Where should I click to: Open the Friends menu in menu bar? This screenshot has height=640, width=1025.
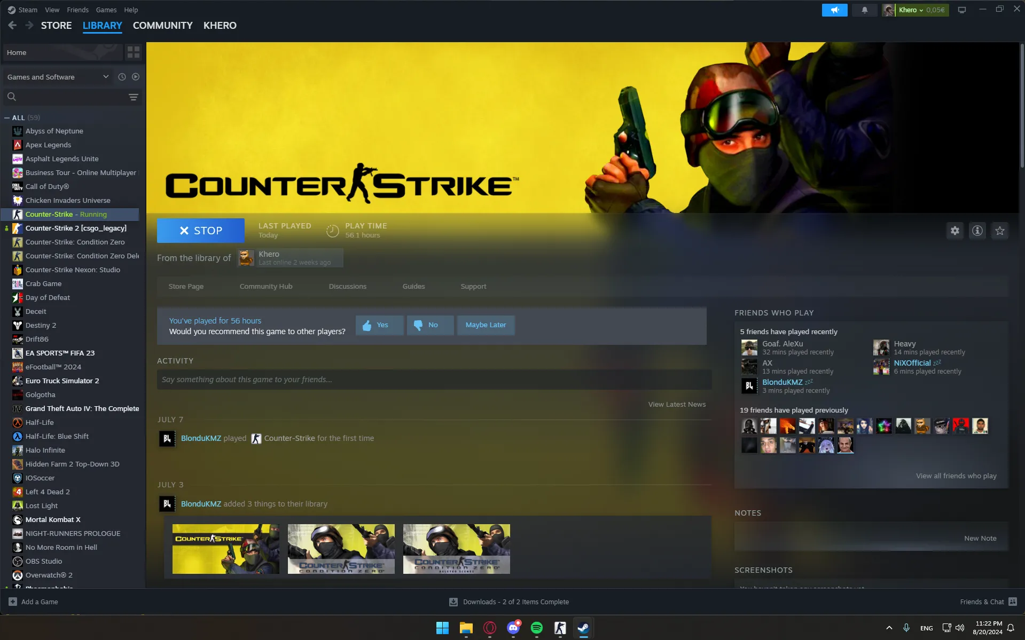tap(77, 10)
